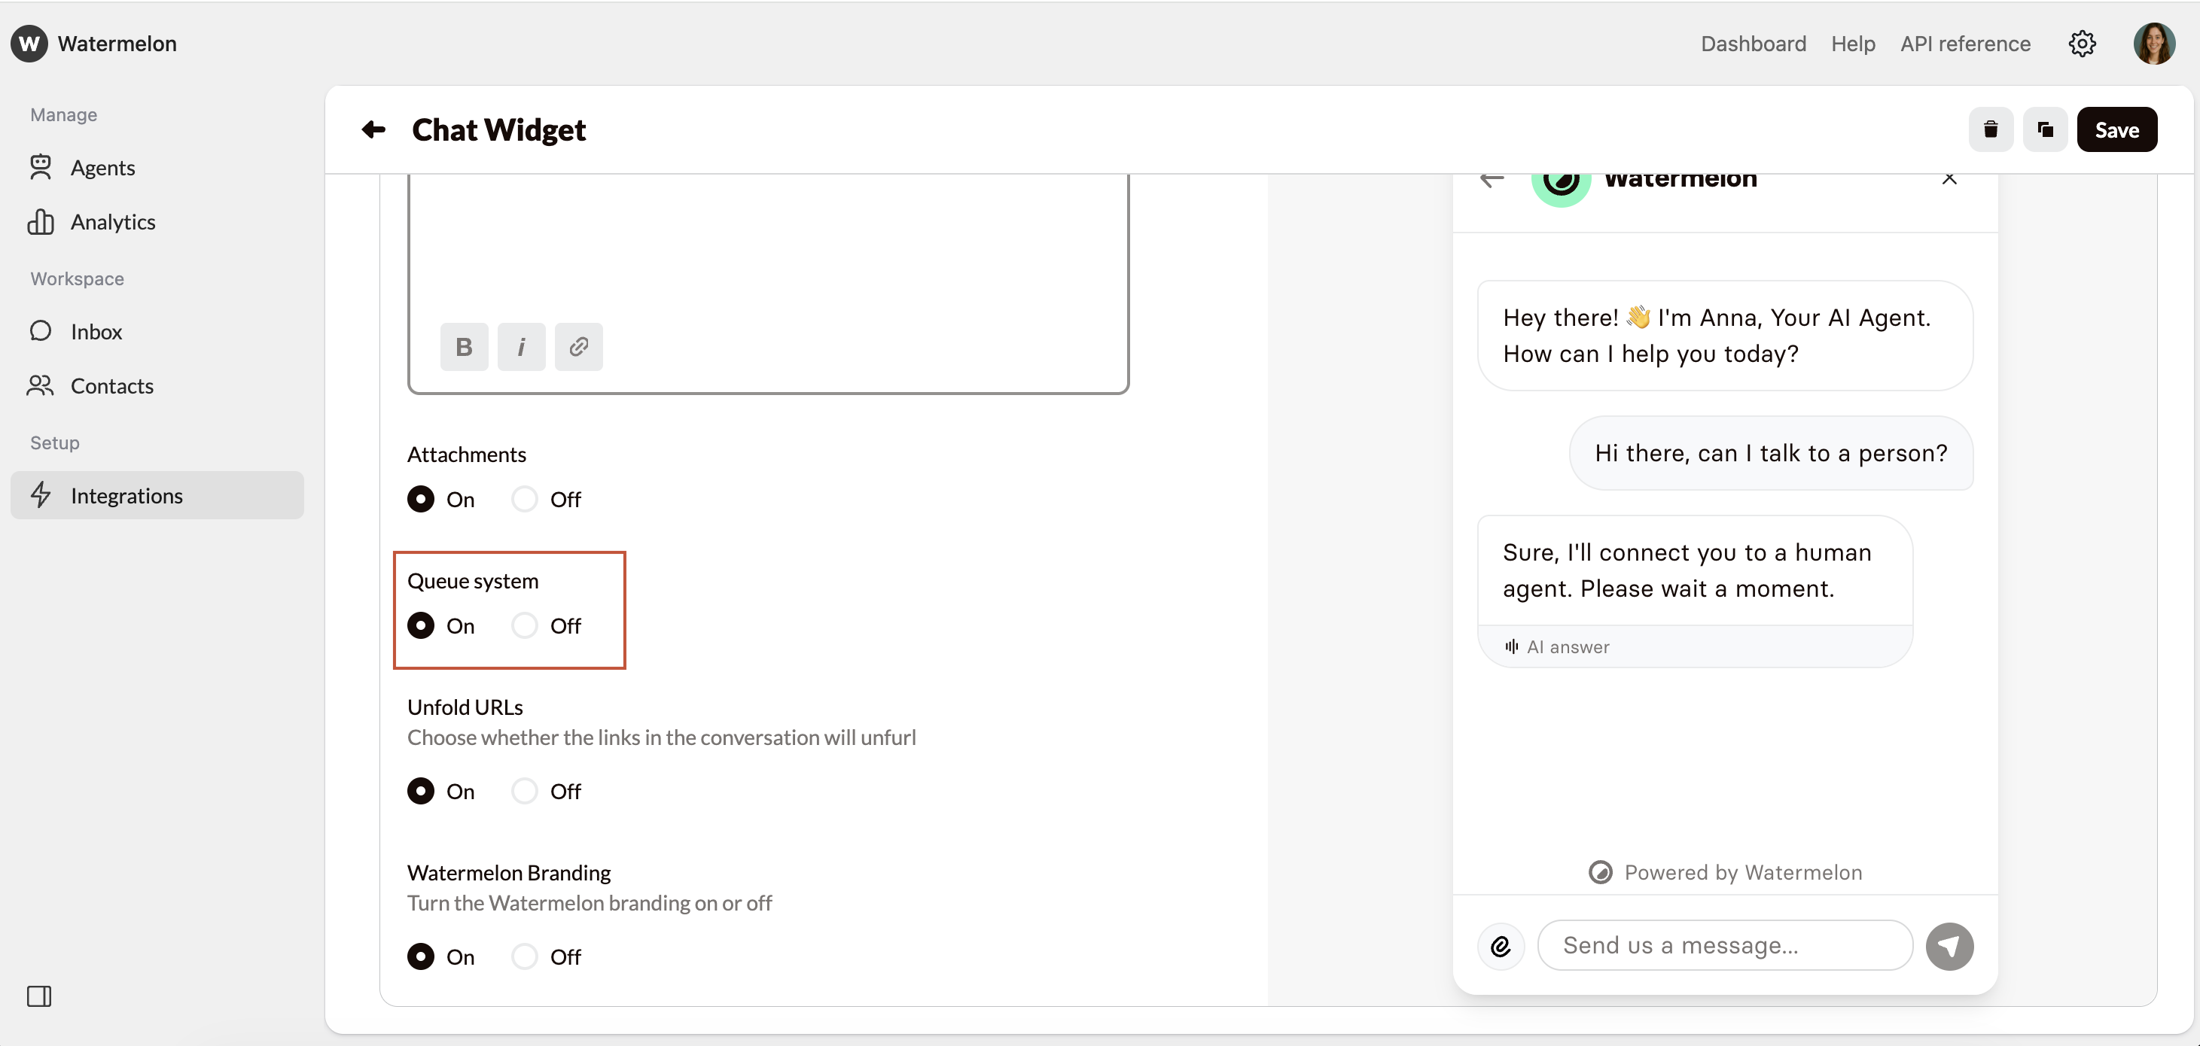The width and height of the screenshot is (2200, 1046).
Task: Collapse sidebar with bottom-left panel icon
Action: (x=39, y=996)
